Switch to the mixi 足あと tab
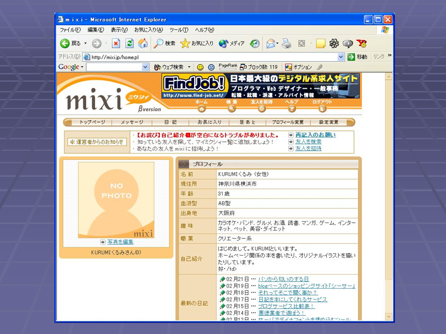The height and width of the screenshot is (334, 446). point(248,122)
